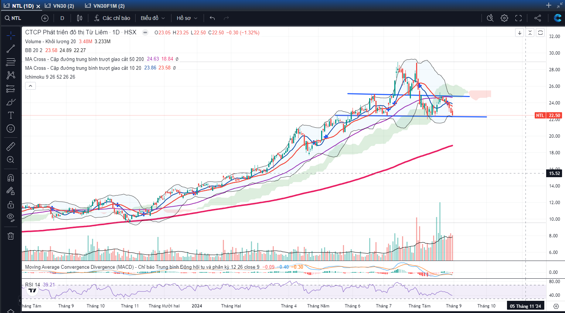The height and width of the screenshot is (313, 565).
Task: Open the emoji icons tool
Action: click(x=11, y=128)
